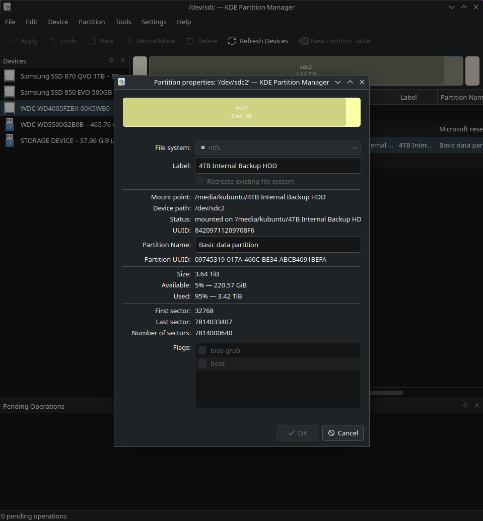
Task: Click the Refresh Devices toolbar icon
Action: tap(232, 41)
